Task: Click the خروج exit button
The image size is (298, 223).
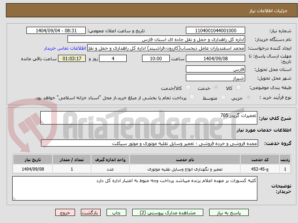Action: coord(65,213)
